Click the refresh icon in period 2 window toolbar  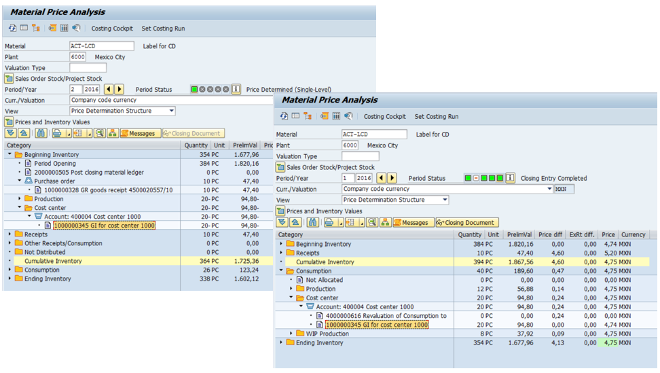(12, 29)
